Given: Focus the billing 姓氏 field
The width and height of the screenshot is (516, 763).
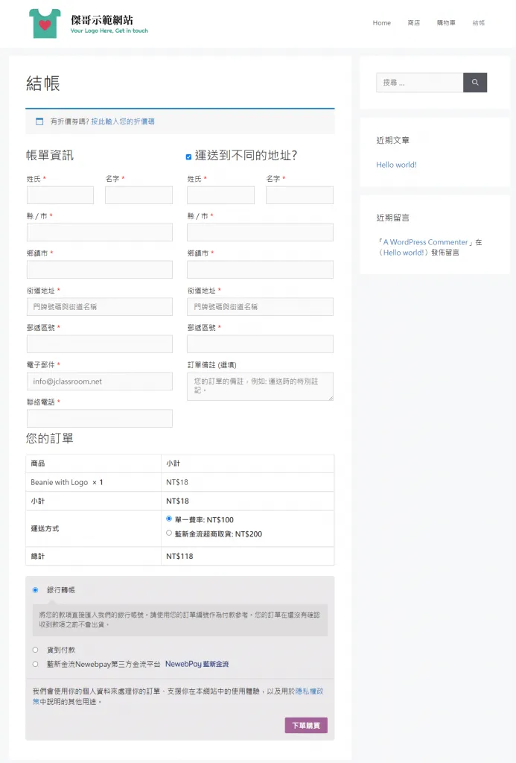Looking at the screenshot, I should tap(60, 195).
